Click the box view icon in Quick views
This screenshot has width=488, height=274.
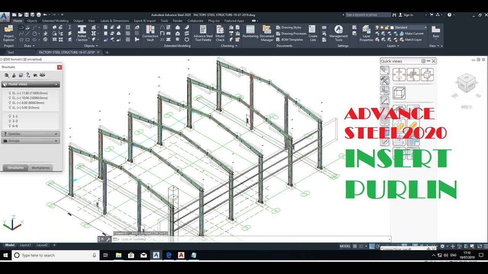399,93
